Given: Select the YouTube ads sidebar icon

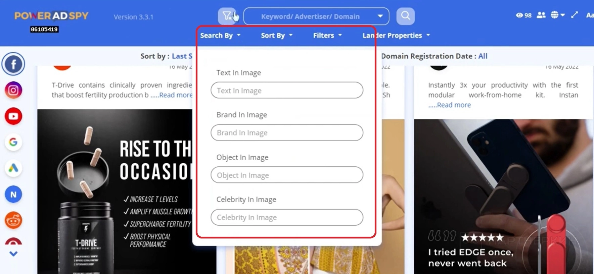Looking at the screenshot, I should 13,116.
